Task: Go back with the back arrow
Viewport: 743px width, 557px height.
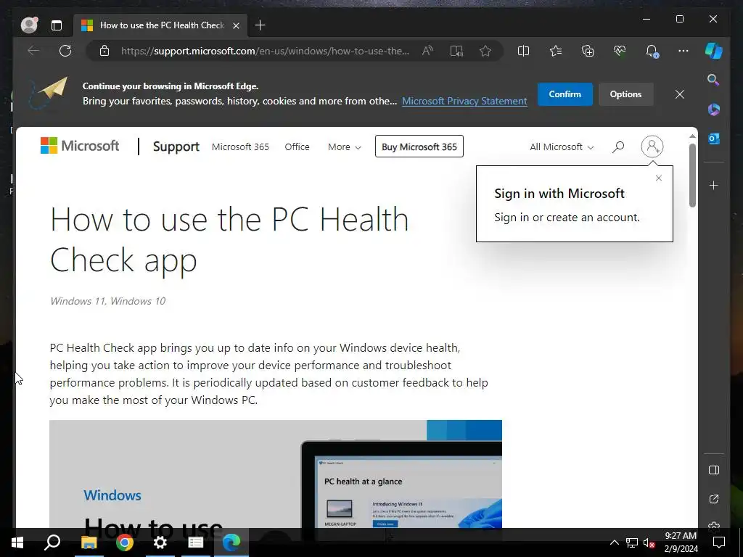Action: pos(33,51)
